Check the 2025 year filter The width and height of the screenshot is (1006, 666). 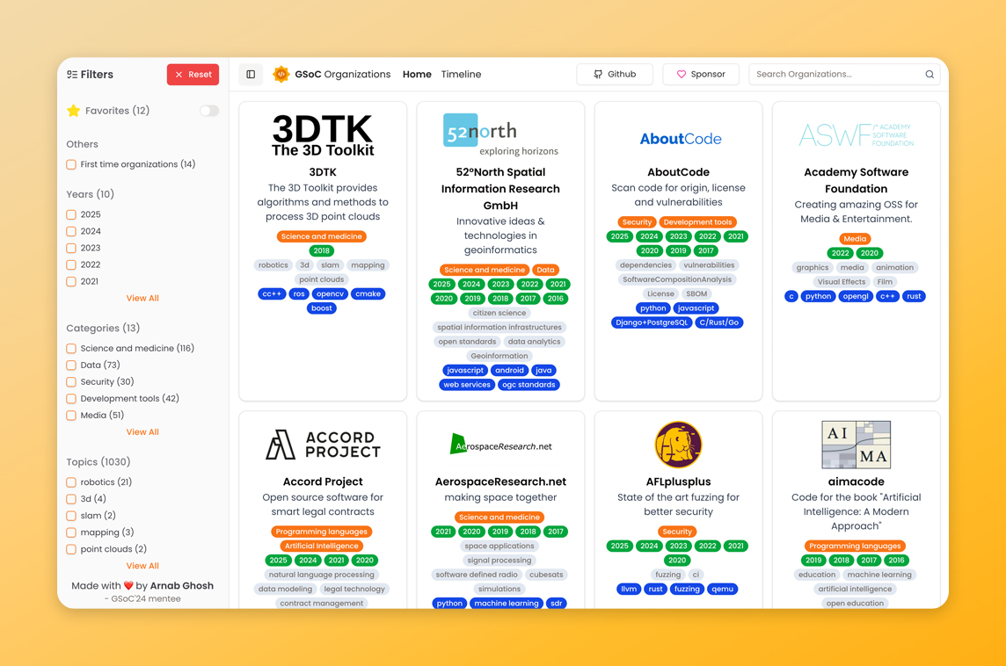(x=71, y=214)
